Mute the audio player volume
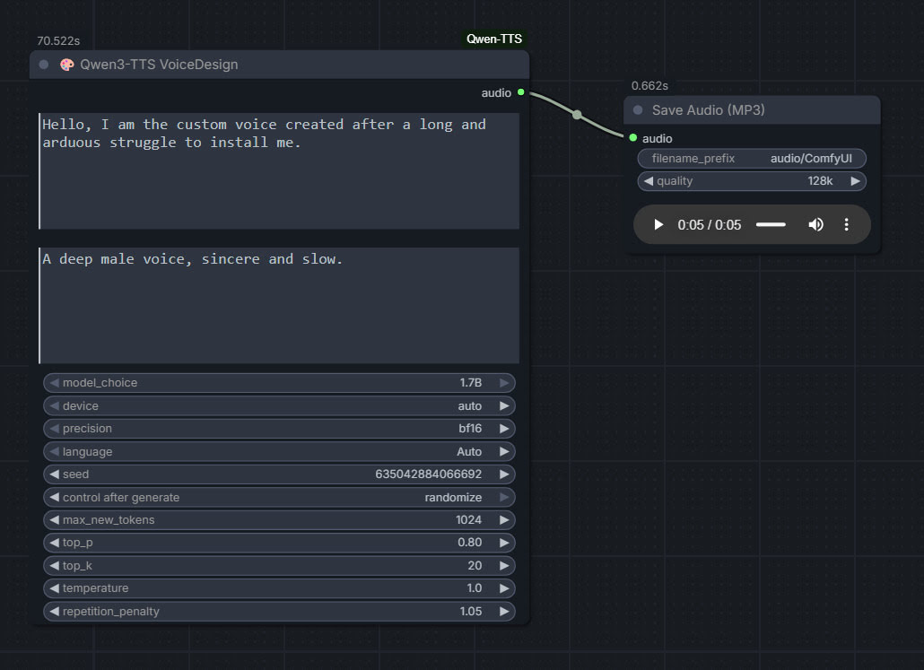Image resolution: width=924 pixels, height=670 pixels. [815, 225]
